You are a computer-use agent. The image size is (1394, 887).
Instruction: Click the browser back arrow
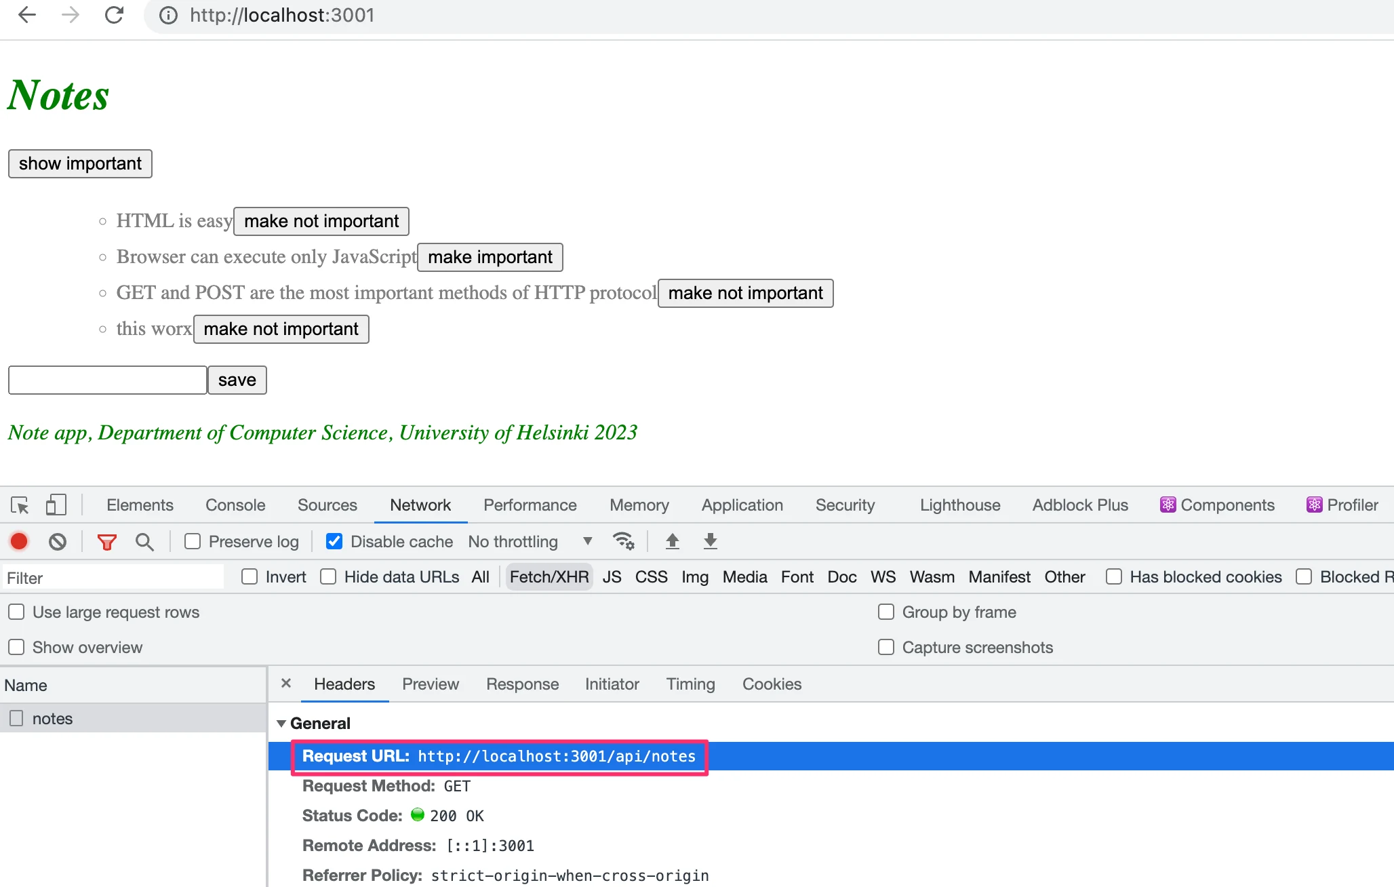(x=26, y=15)
